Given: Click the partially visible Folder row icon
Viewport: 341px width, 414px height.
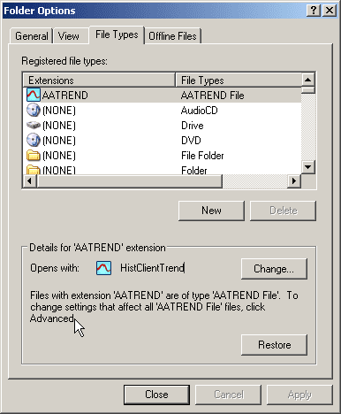Looking at the screenshot, I should pos(33,170).
